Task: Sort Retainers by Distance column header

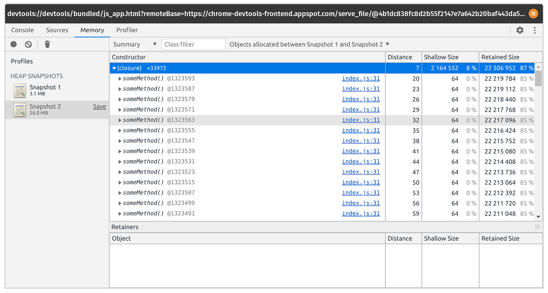Action: (x=403, y=238)
